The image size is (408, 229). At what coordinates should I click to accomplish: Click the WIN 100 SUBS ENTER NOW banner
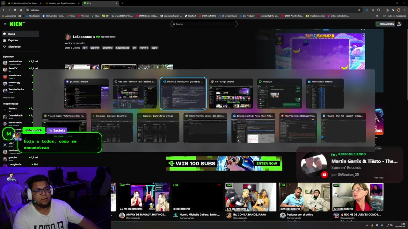(x=224, y=163)
